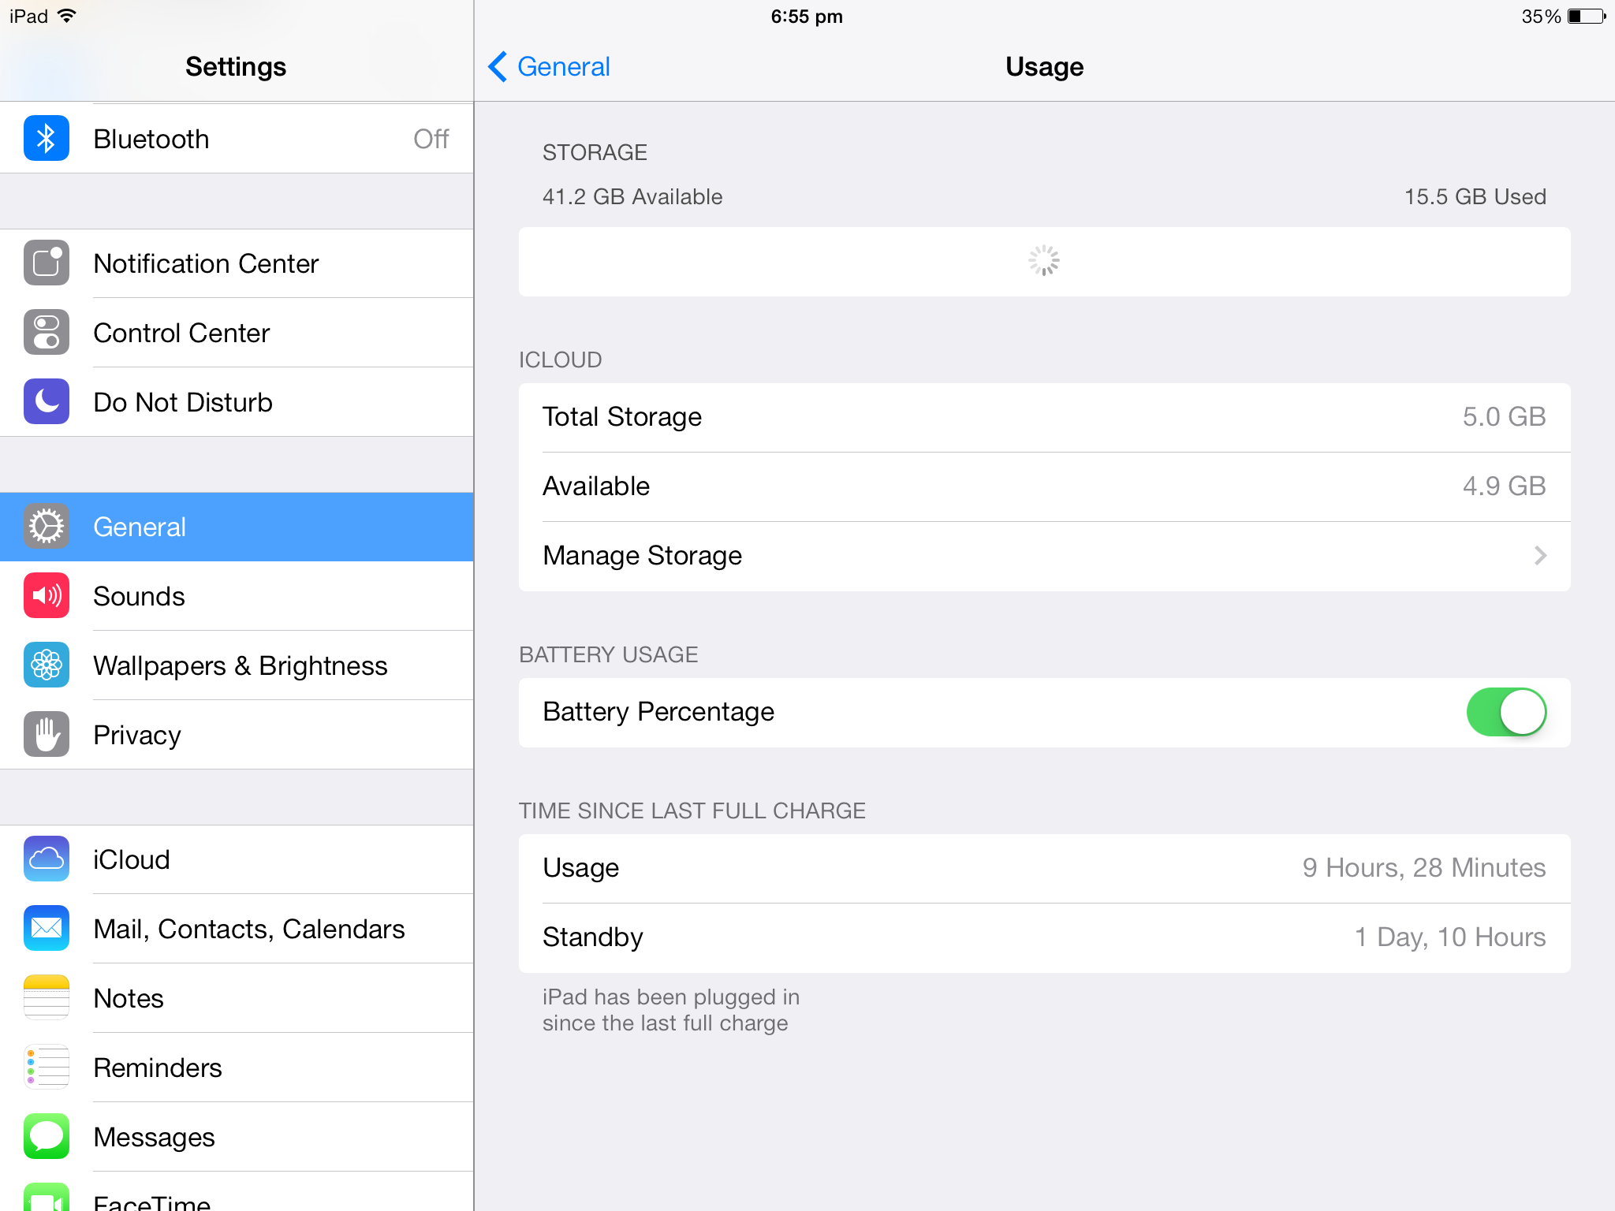Tap the battery indicator in status bar
Image resolution: width=1615 pixels, height=1211 pixels.
click(x=1585, y=17)
